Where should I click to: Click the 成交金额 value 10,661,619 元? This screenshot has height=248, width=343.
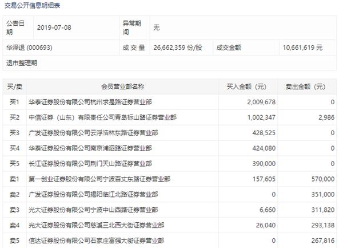[302, 48]
